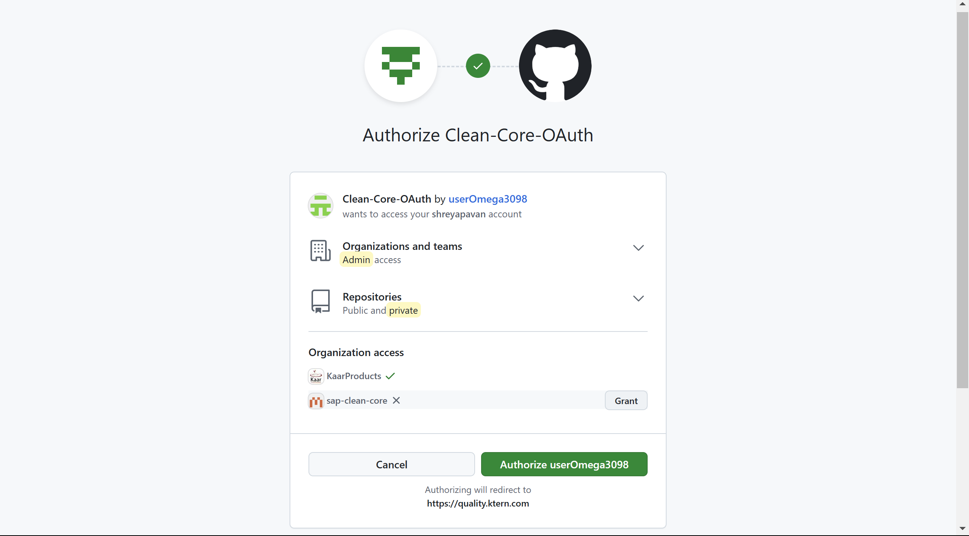969x536 pixels.
Task: Click the https://quality.ktern.com redirect URL
Action: point(478,503)
